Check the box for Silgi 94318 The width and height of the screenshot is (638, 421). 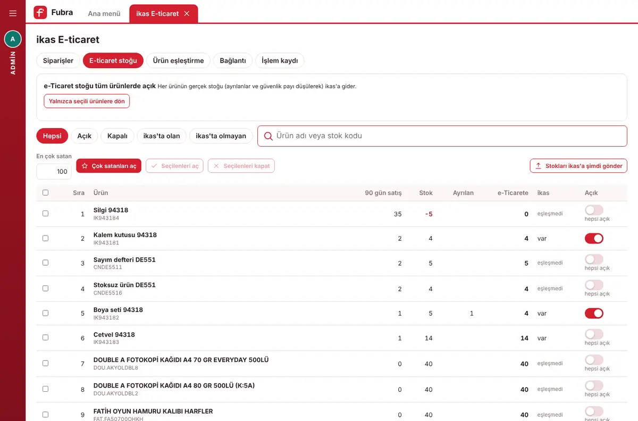[x=45, y=213]
